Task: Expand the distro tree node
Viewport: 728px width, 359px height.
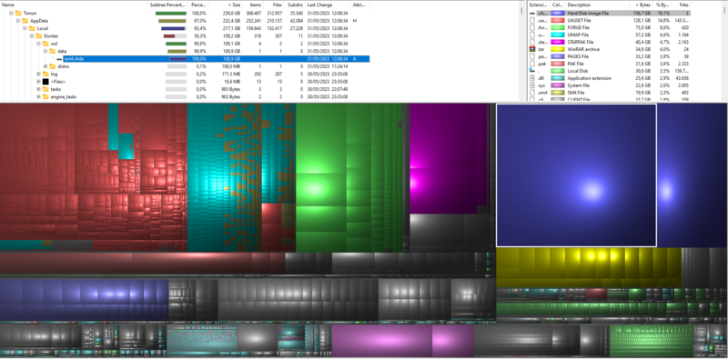Action: click(x=45, y=66)
